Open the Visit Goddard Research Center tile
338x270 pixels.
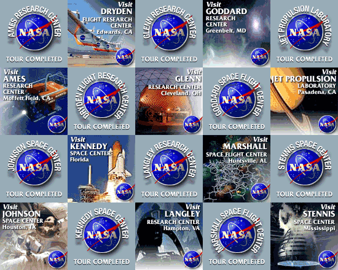pos(237,34)
